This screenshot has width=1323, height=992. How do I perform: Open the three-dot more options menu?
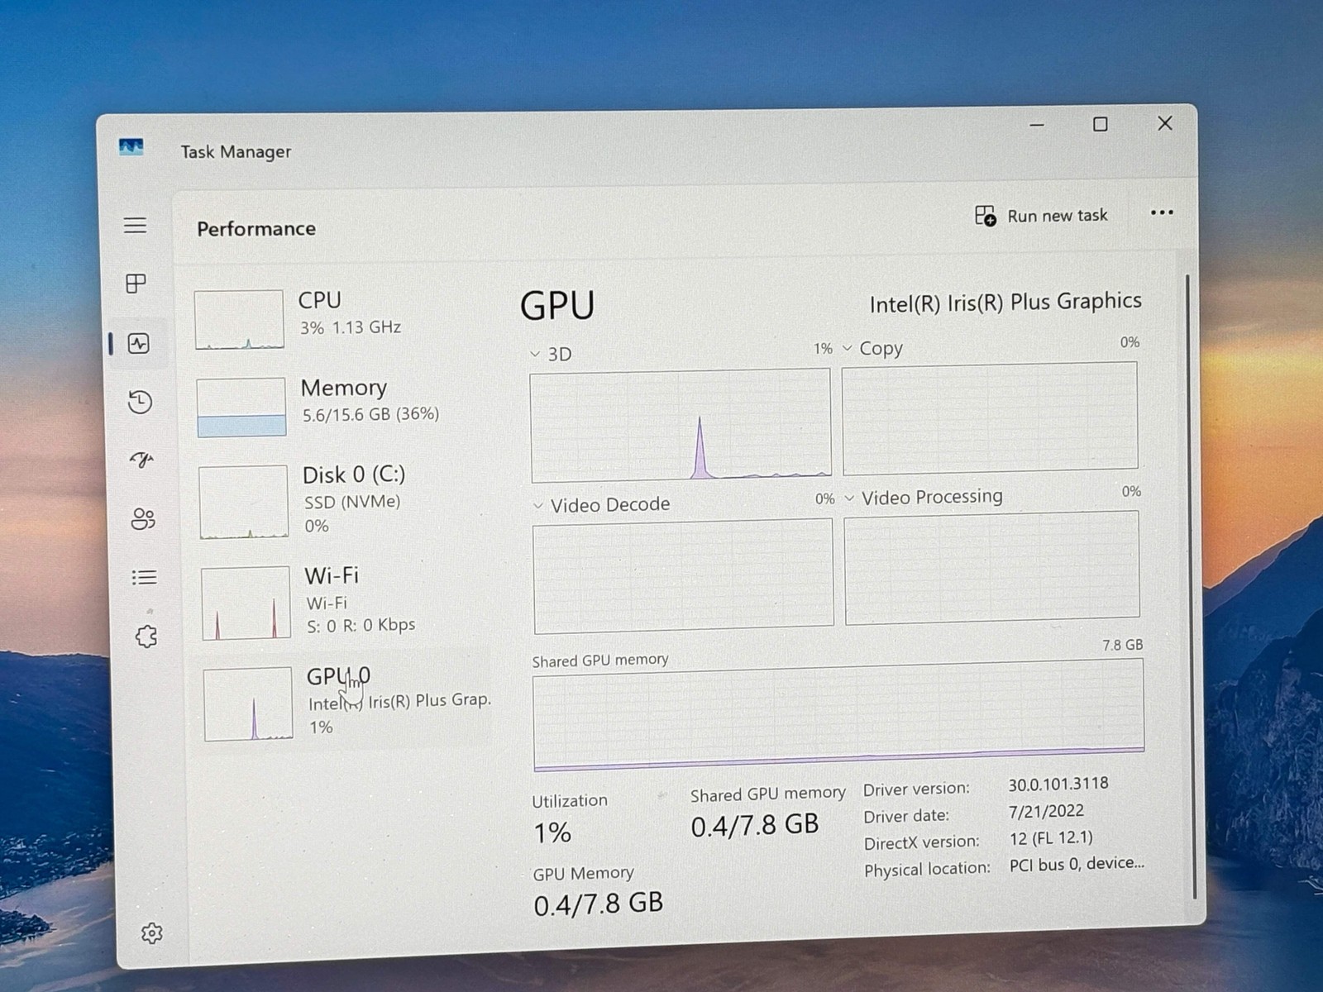point(1162,212)
